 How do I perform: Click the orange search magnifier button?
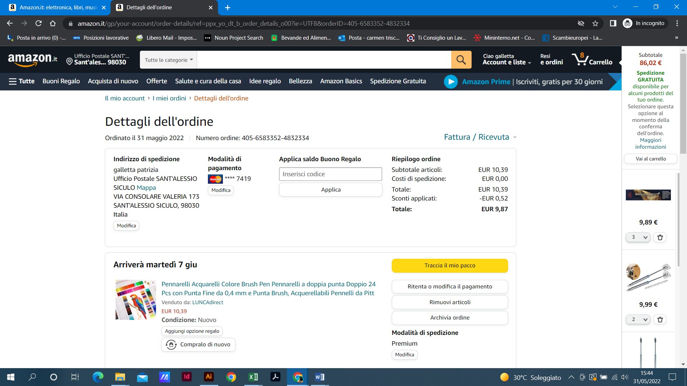(461, 60)
